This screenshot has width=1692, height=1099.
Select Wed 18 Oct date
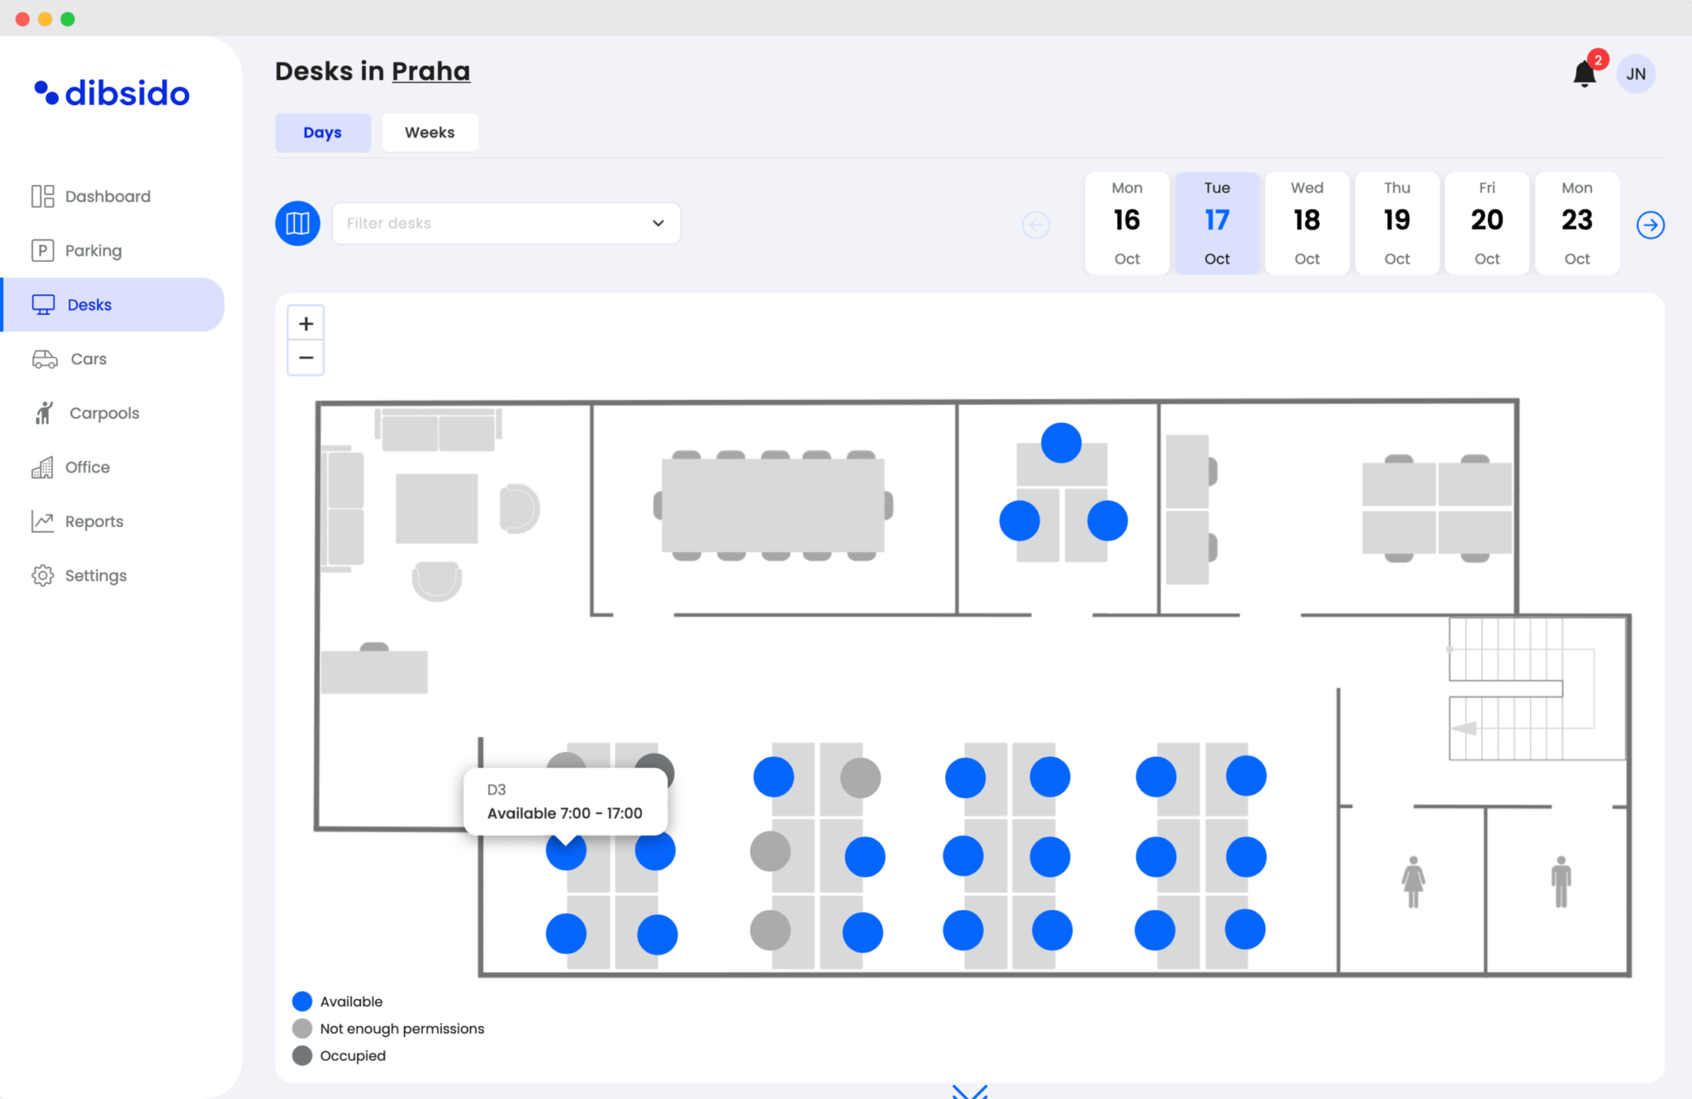(x=1306, y=223)
